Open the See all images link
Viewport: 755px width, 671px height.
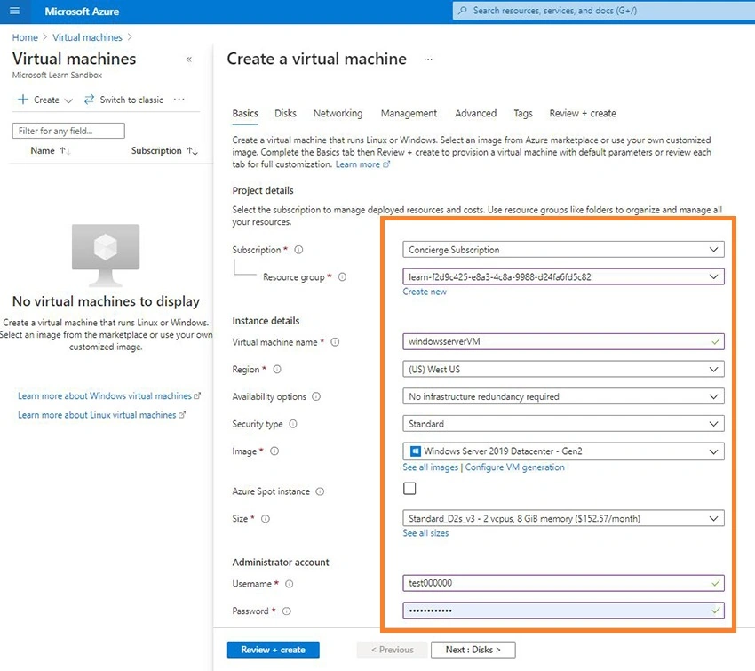click(x=431, y=467)
